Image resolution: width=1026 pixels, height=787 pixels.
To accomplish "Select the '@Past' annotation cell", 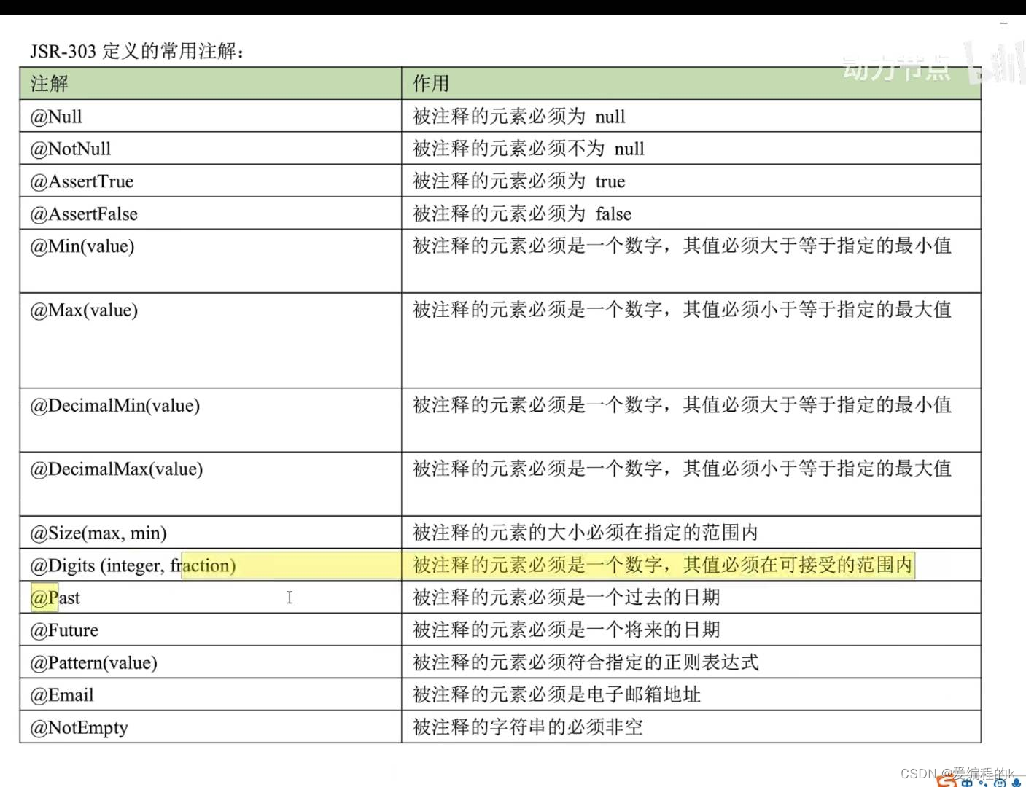I will click(x=210, y=598).
